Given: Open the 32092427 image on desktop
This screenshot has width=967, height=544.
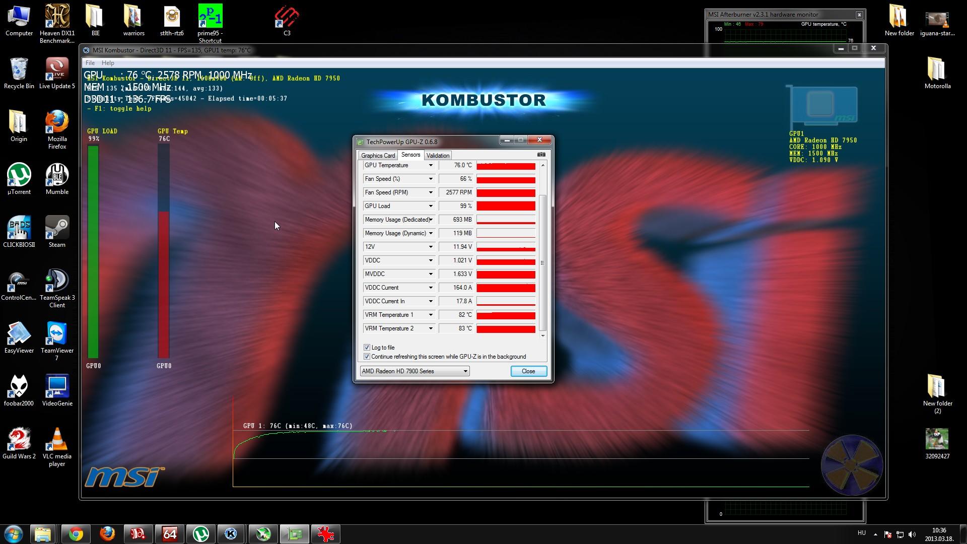Looking at the screenshot, I should [x=937, y=443].
